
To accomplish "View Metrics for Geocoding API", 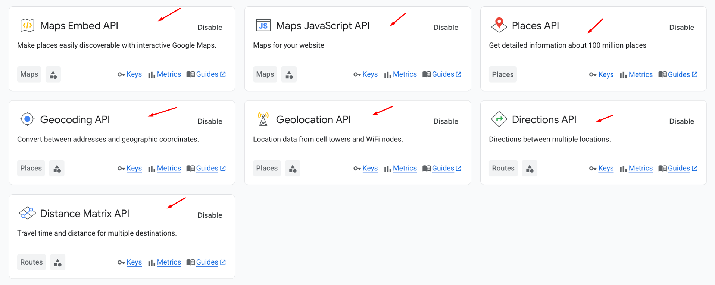I will pyautogui.click(x=169, y=168).
